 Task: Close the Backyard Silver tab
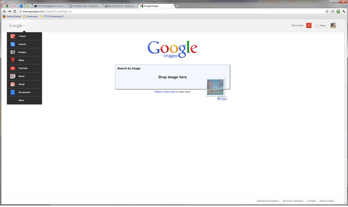(137, 6)
